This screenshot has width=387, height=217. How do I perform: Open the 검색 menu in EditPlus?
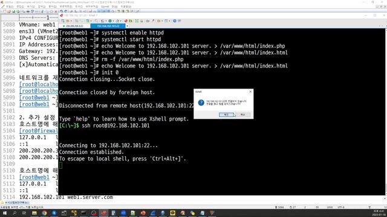(42, 7)
